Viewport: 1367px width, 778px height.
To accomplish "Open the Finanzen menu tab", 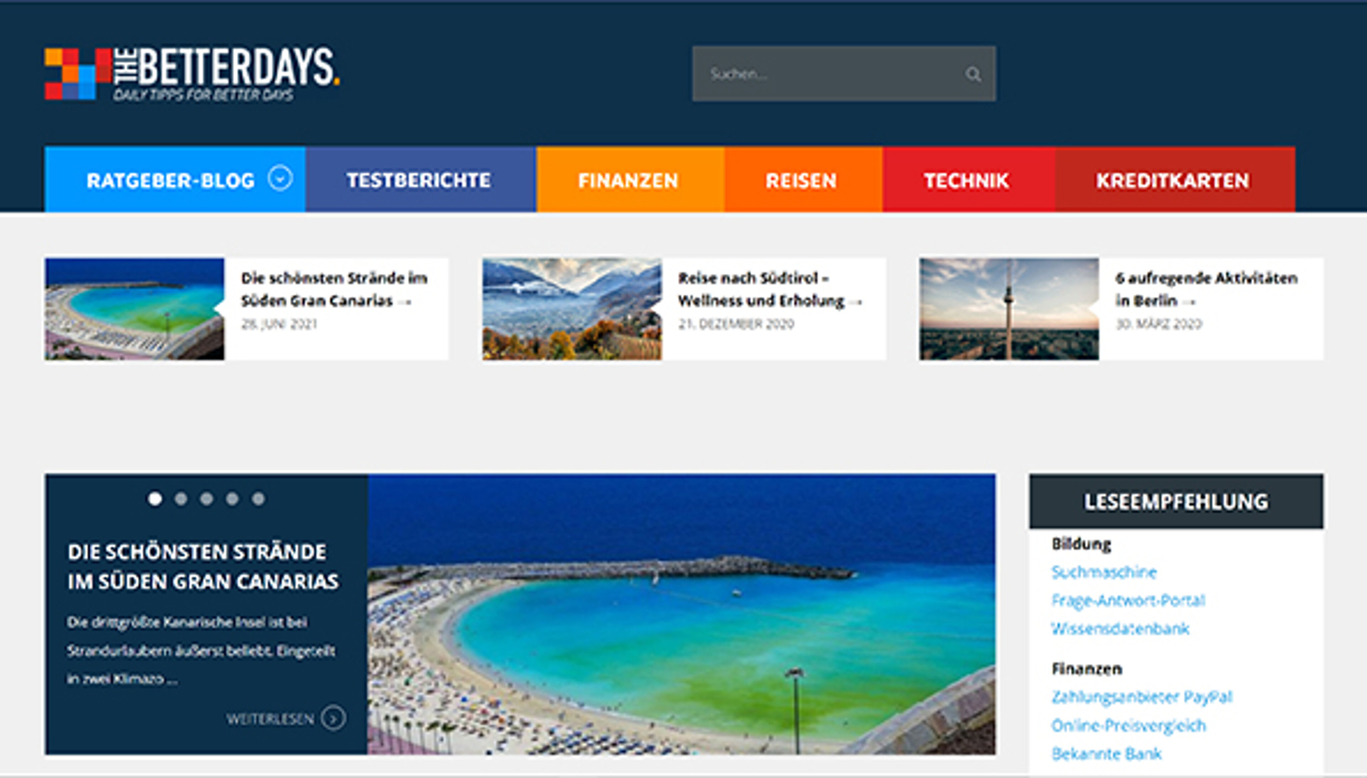I will [x=628, y=180].
